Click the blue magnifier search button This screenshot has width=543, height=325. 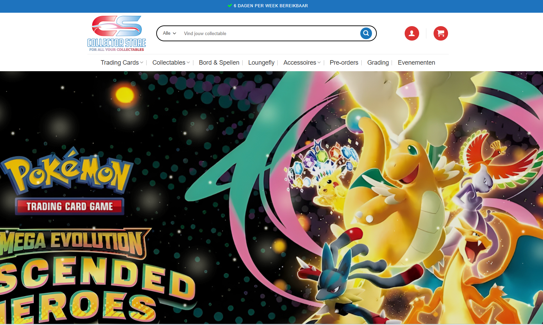366,33
